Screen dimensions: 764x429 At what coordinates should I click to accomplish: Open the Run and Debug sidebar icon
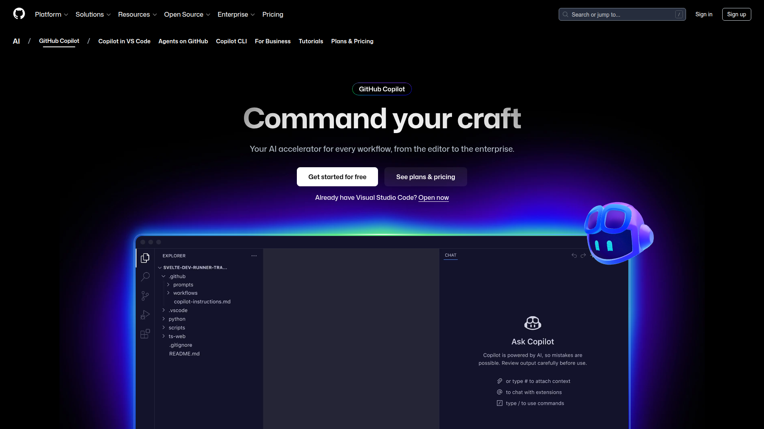(x=145, y=315)
